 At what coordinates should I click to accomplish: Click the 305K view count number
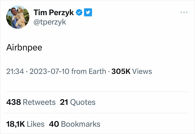tap(121, 71)
